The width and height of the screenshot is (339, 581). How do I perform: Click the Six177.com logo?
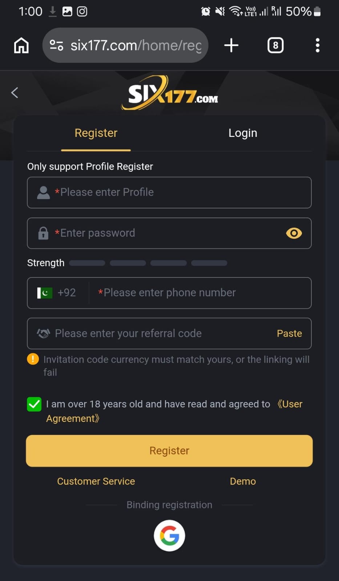(x=170, y=93)
